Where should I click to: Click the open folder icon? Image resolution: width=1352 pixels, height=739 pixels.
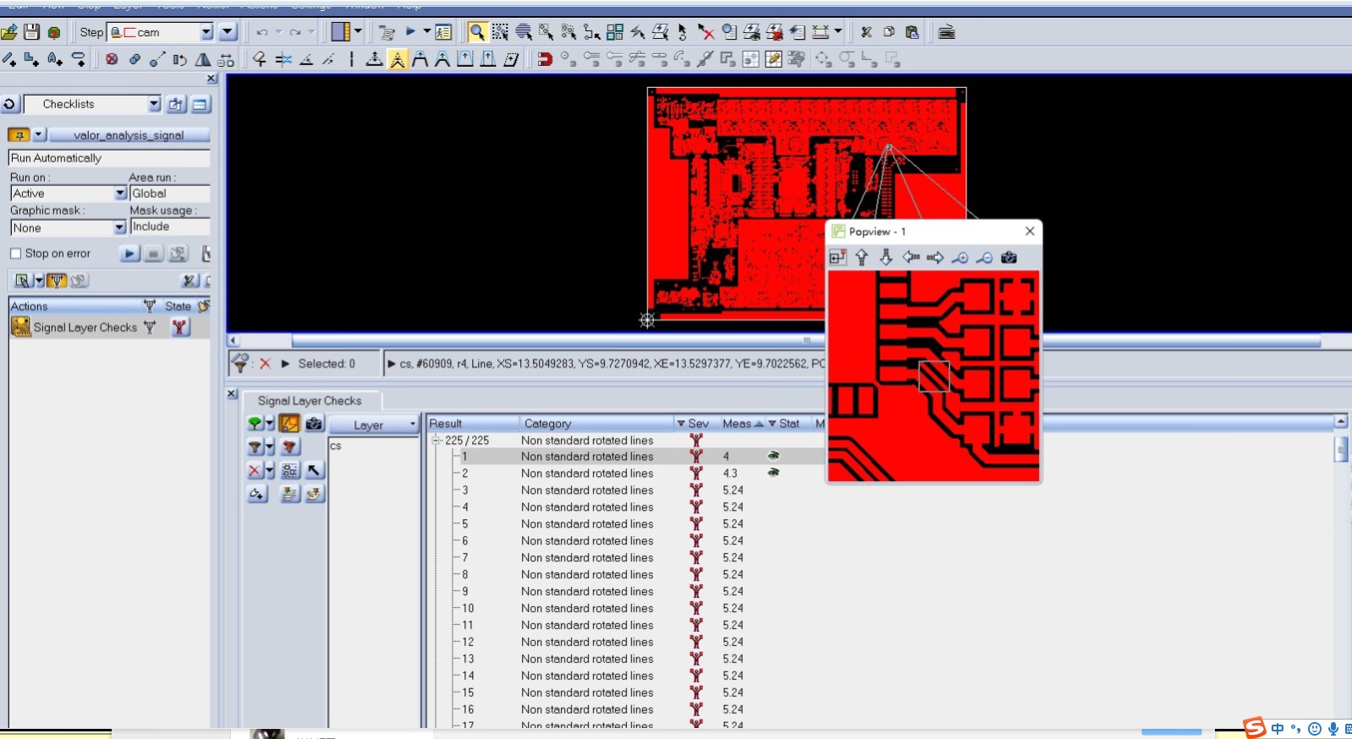pos(9,32)
